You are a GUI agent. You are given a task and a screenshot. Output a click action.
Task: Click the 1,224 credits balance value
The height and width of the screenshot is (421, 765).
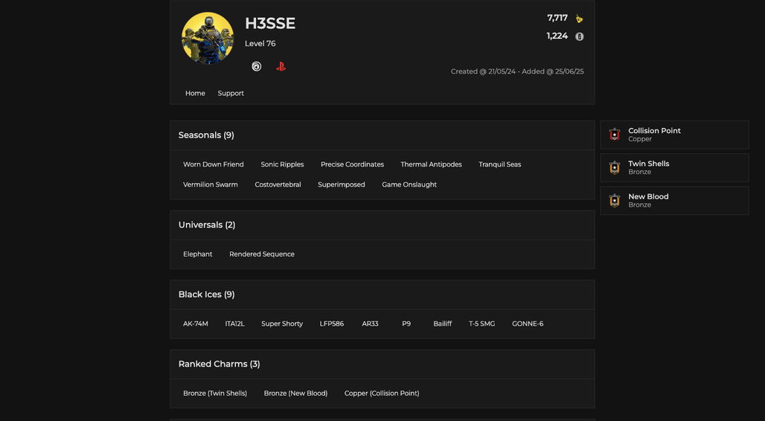pos(557,36)
